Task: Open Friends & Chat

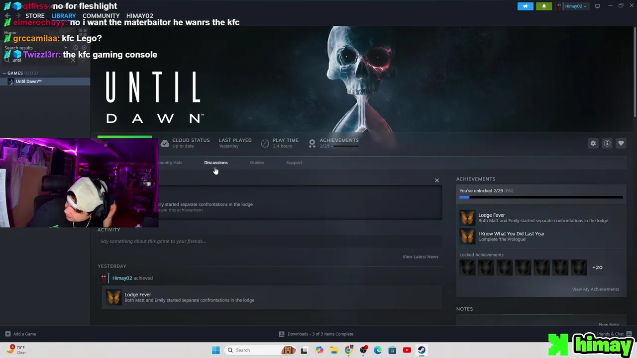Action: tap(614, 334)
